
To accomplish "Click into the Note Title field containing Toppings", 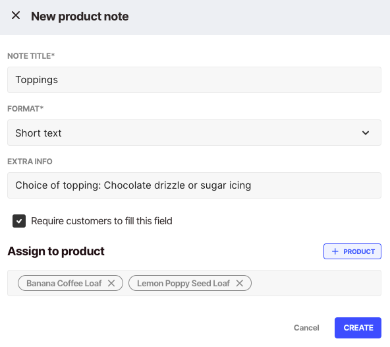I will pyautogui.click(x=194, y=80).
